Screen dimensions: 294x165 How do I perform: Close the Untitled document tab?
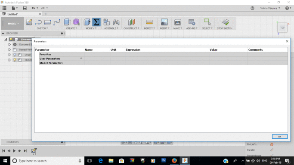(x=40, y=14)
